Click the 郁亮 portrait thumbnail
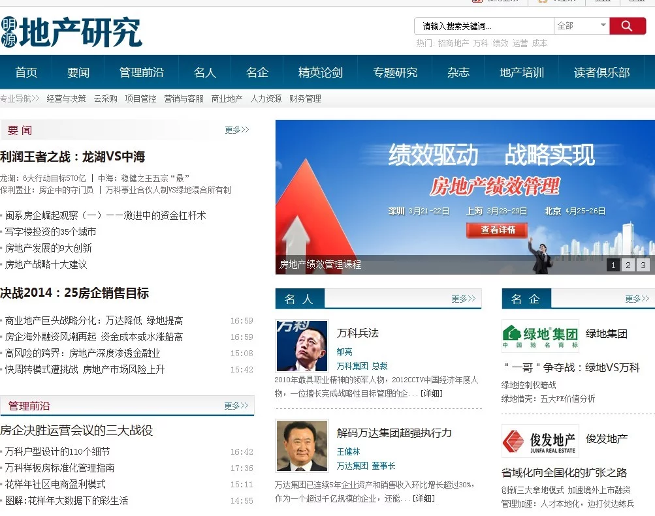 click(302, 346)
